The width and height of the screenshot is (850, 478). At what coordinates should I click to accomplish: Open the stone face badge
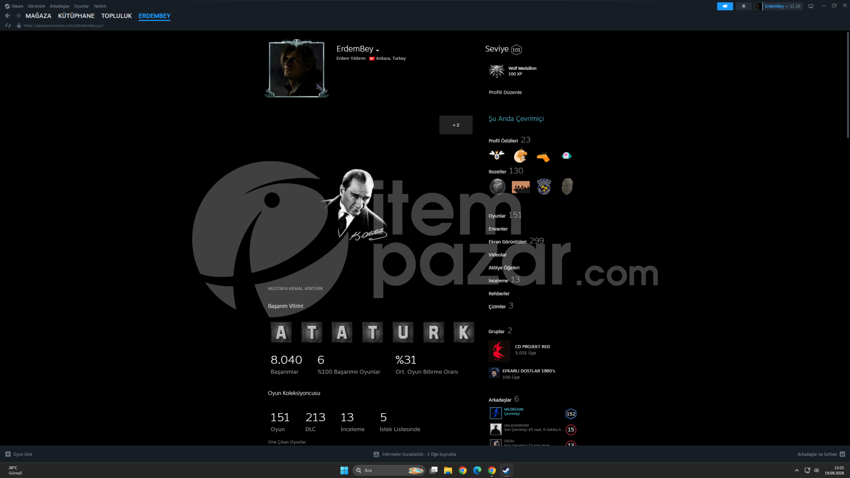pyautogui.click(x=567, y=187)
